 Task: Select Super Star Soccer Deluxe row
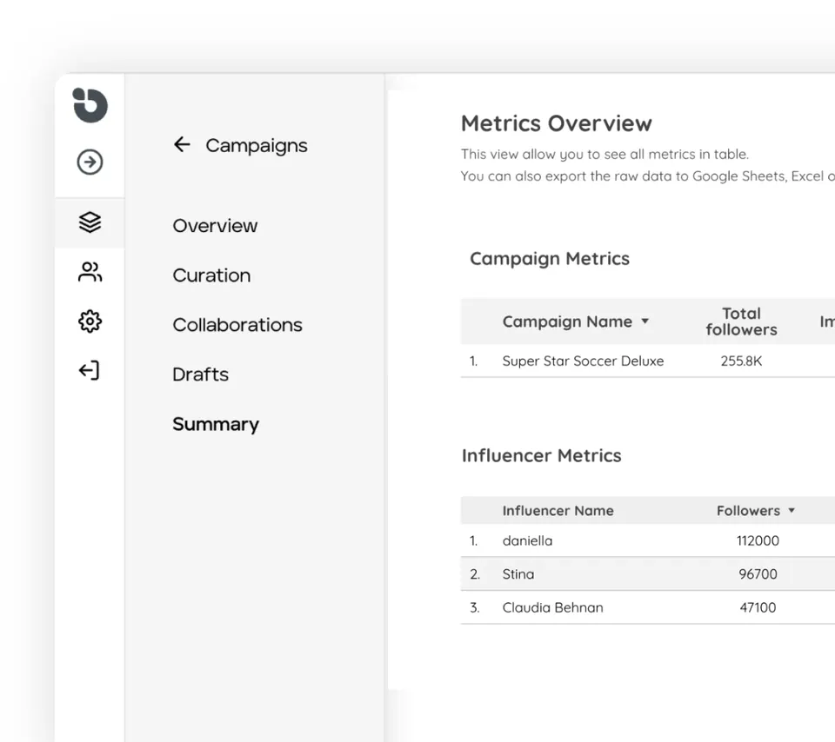pyautogui.click(x=647, y=361)
